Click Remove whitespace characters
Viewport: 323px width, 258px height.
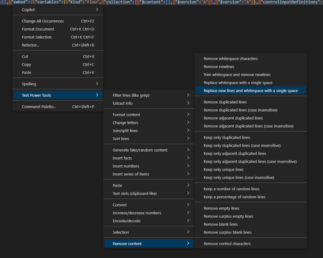coord(231,59)
